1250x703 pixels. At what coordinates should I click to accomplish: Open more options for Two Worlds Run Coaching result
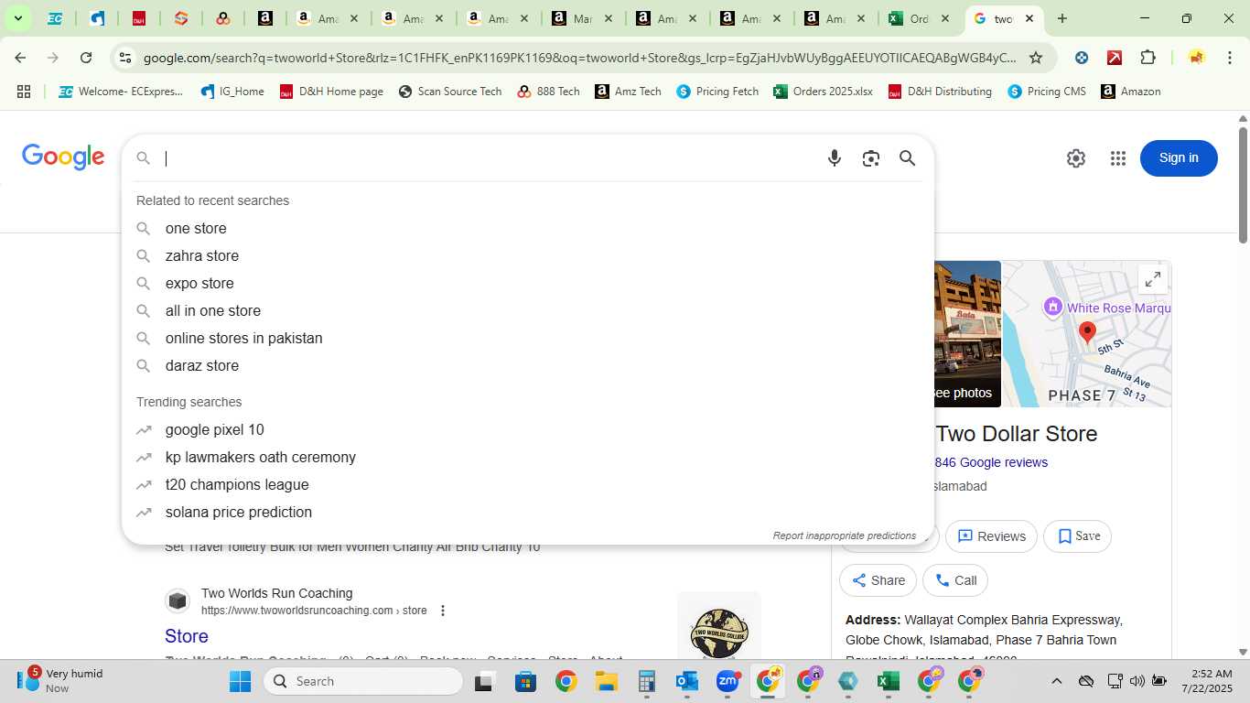[443, 611]
